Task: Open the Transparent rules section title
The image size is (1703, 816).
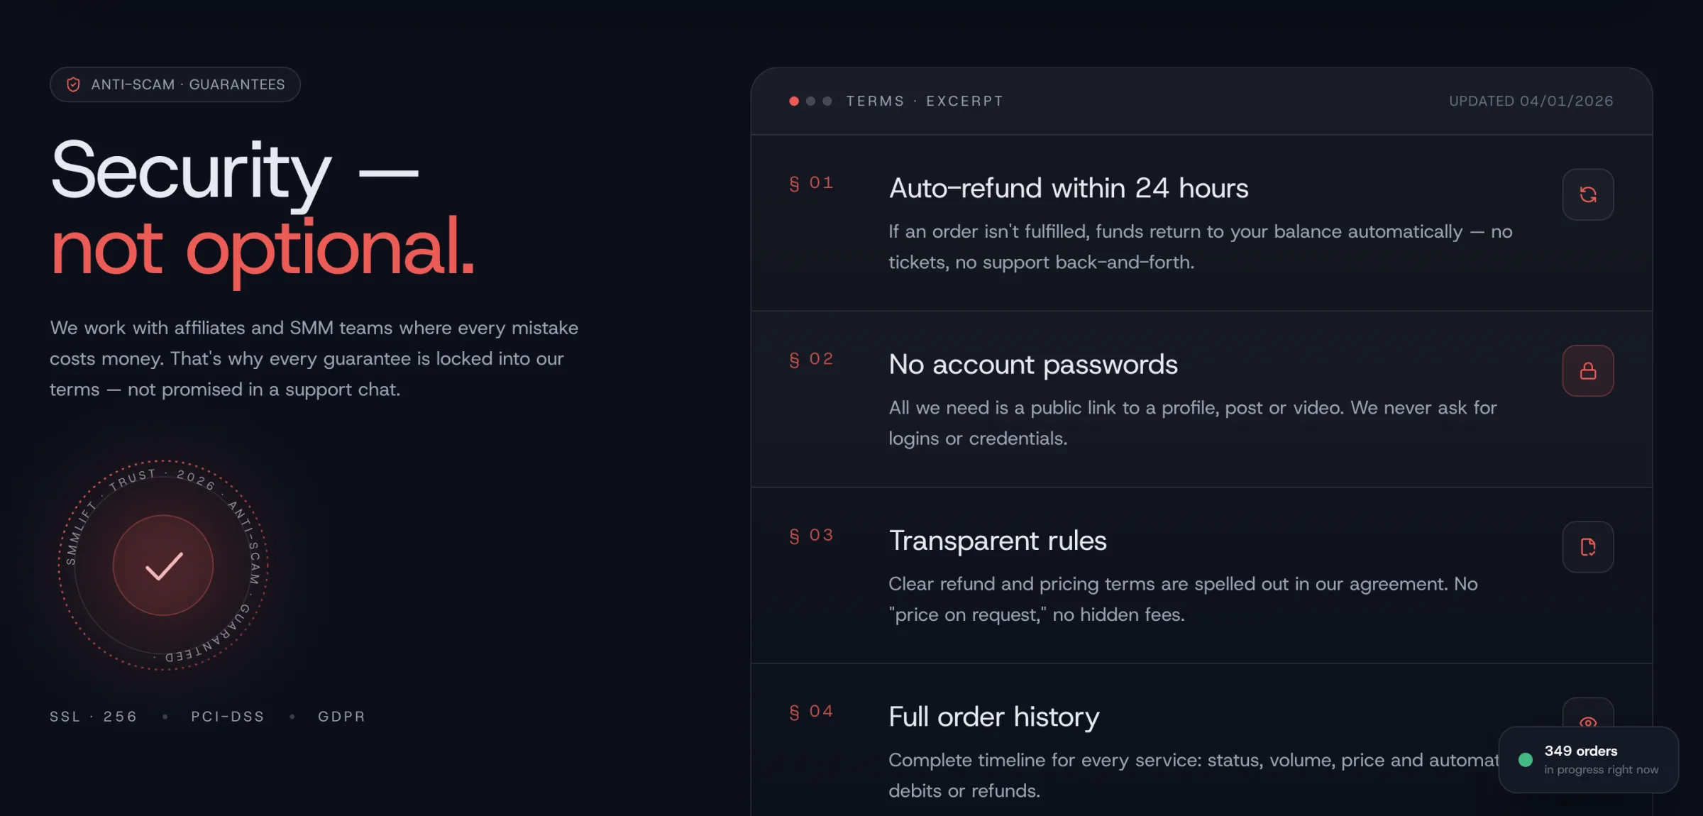Action: click(x=997, y=541)
